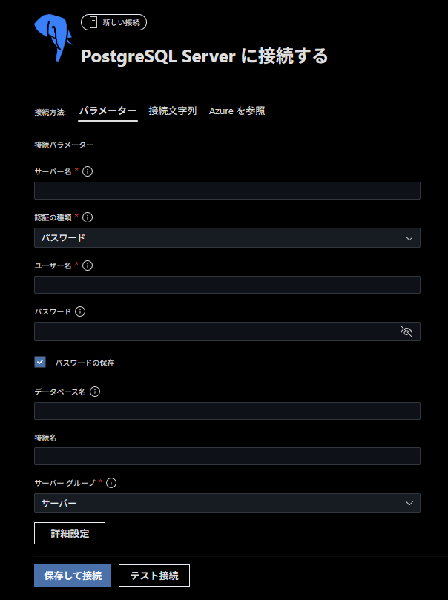Switch to the 接続文字列 tab
448x600 pixels.
click(171, 111)
